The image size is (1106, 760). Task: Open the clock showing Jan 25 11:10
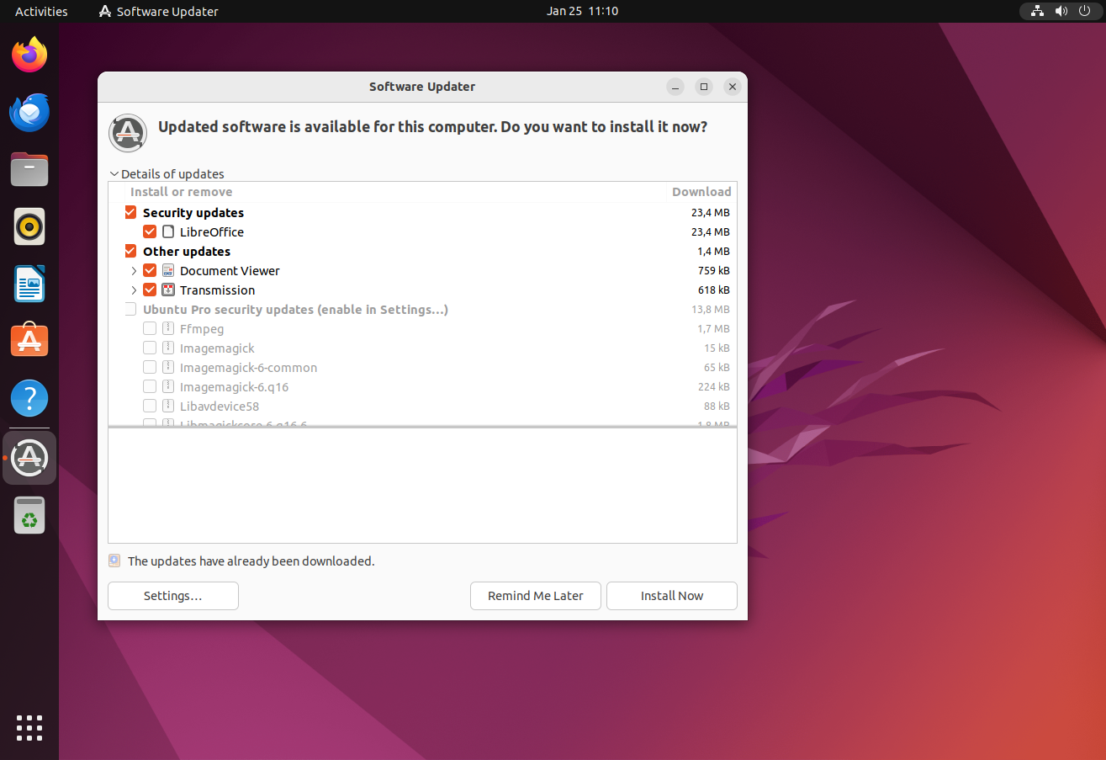[x=582, y=11]
